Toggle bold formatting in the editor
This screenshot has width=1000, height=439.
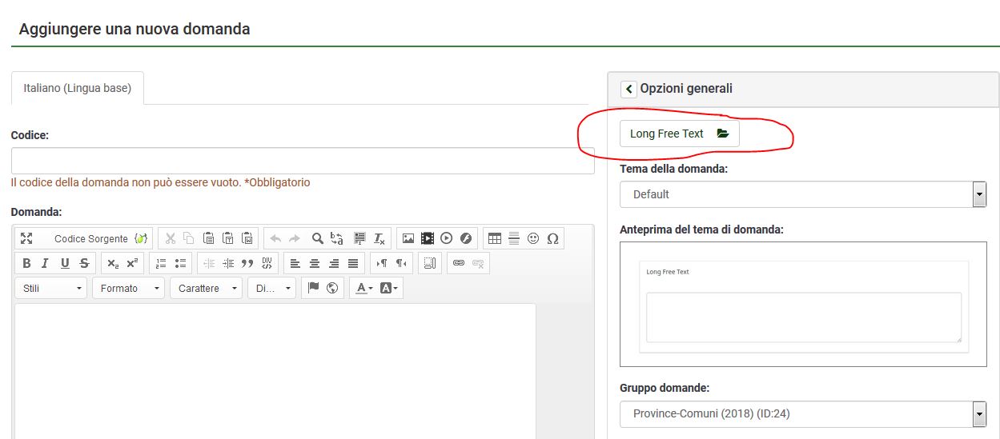pyautogui.click(x=26, y=263)
